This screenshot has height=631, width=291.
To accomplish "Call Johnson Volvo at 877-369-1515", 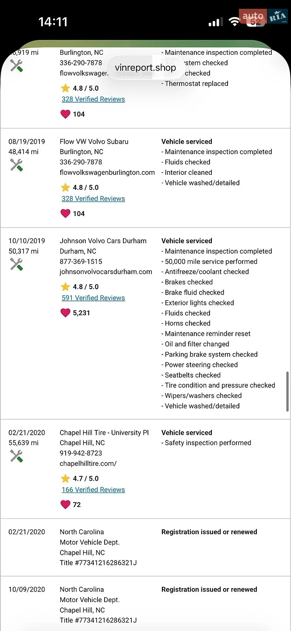I will coord(81,262).
